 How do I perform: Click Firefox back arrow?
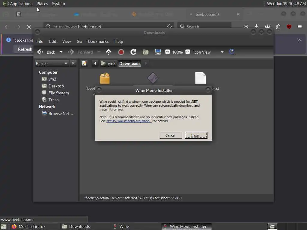pos(7,27)
